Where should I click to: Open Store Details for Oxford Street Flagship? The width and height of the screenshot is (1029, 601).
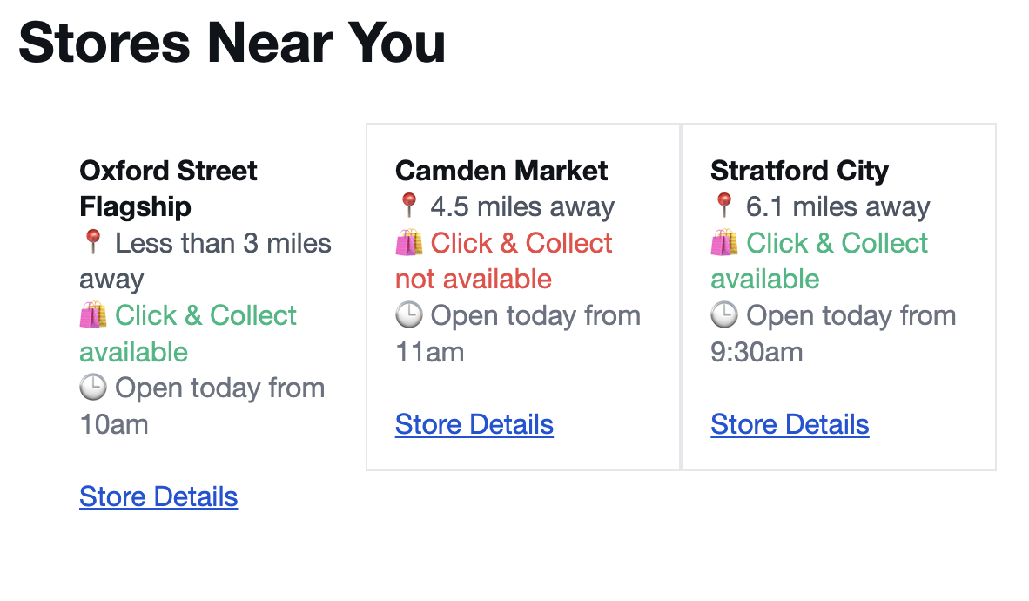click(x=158, y=496)
